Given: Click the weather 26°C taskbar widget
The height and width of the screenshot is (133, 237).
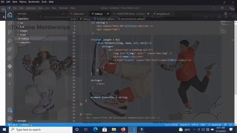Looking at the screenshot, I should click(184, 130).
